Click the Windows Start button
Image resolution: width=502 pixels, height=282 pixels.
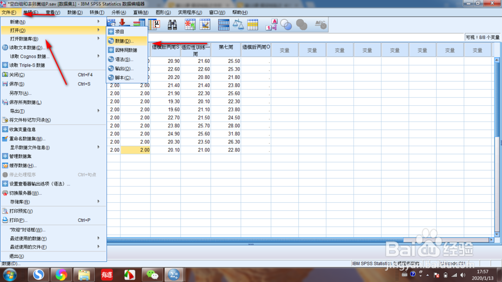tap(10, 274)
